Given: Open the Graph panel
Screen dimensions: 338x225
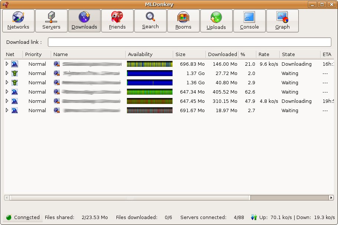Looking at the screenshot, I should click(282, 21).
